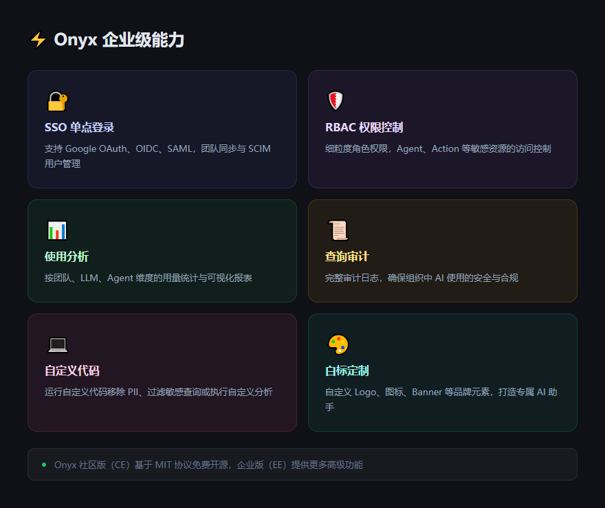Click the bar chart icon for 使用分析
The width and height of the screenshot is (605, 508).
click(57, 230)
